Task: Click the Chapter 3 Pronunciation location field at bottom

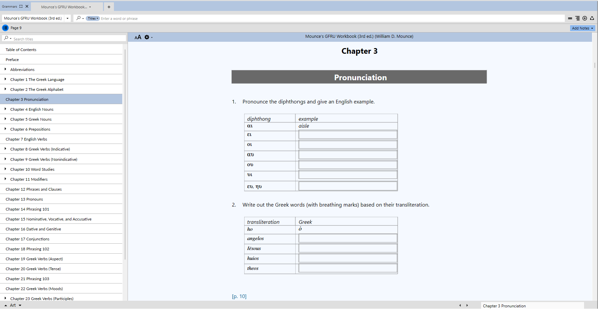Action: point(532,306)
